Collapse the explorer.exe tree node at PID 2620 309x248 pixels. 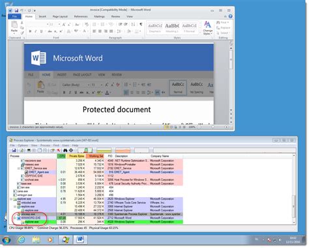pos(11,199)
